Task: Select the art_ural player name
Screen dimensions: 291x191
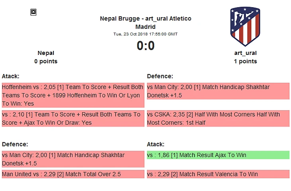Action: [245, 53]
